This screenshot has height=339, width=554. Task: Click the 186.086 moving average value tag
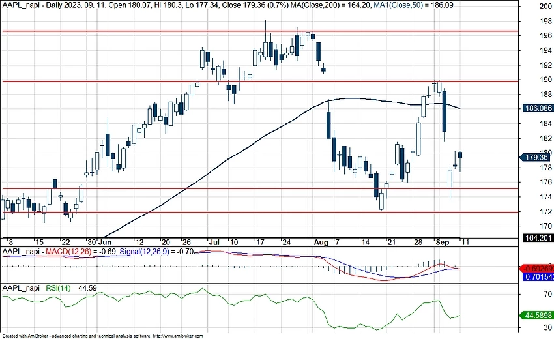click(x=538, y=108)
